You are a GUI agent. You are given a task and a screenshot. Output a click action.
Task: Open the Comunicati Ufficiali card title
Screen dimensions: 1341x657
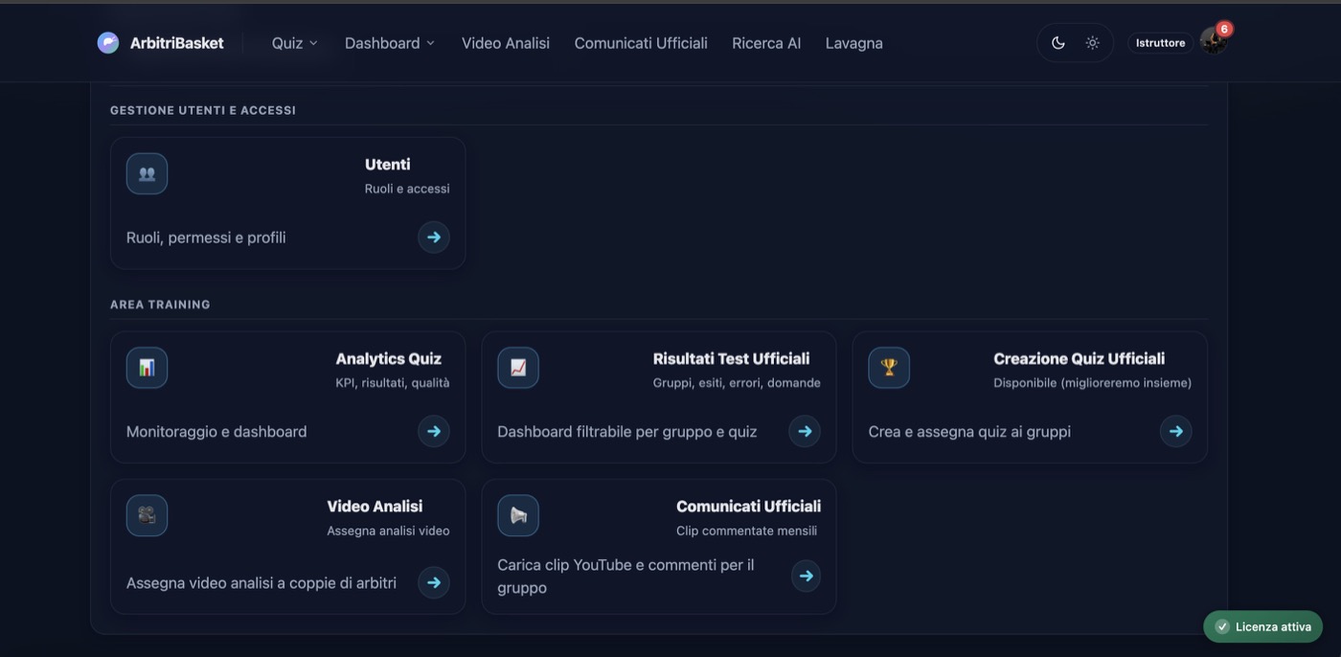749,507
